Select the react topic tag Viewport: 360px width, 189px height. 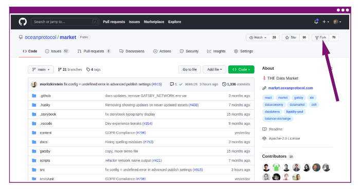click(x=268, y=98)
